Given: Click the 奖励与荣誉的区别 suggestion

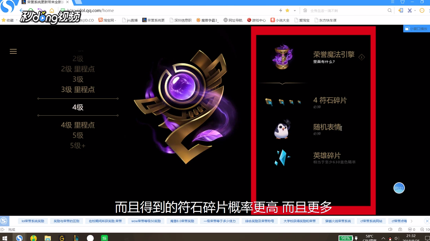Looking at the screenshot, I should pyautogui.click(x=66, y=221).
